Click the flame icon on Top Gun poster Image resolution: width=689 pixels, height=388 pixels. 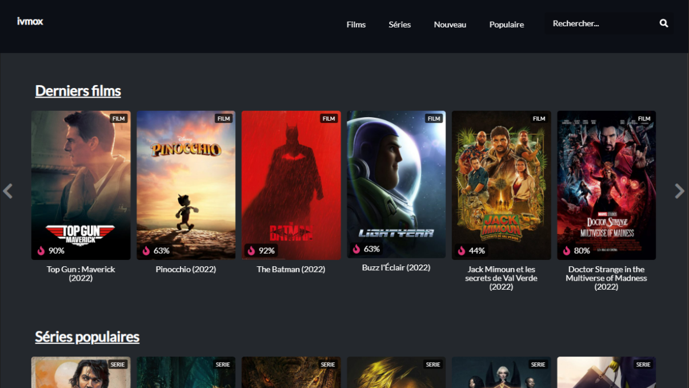click(x=41, y=250)
